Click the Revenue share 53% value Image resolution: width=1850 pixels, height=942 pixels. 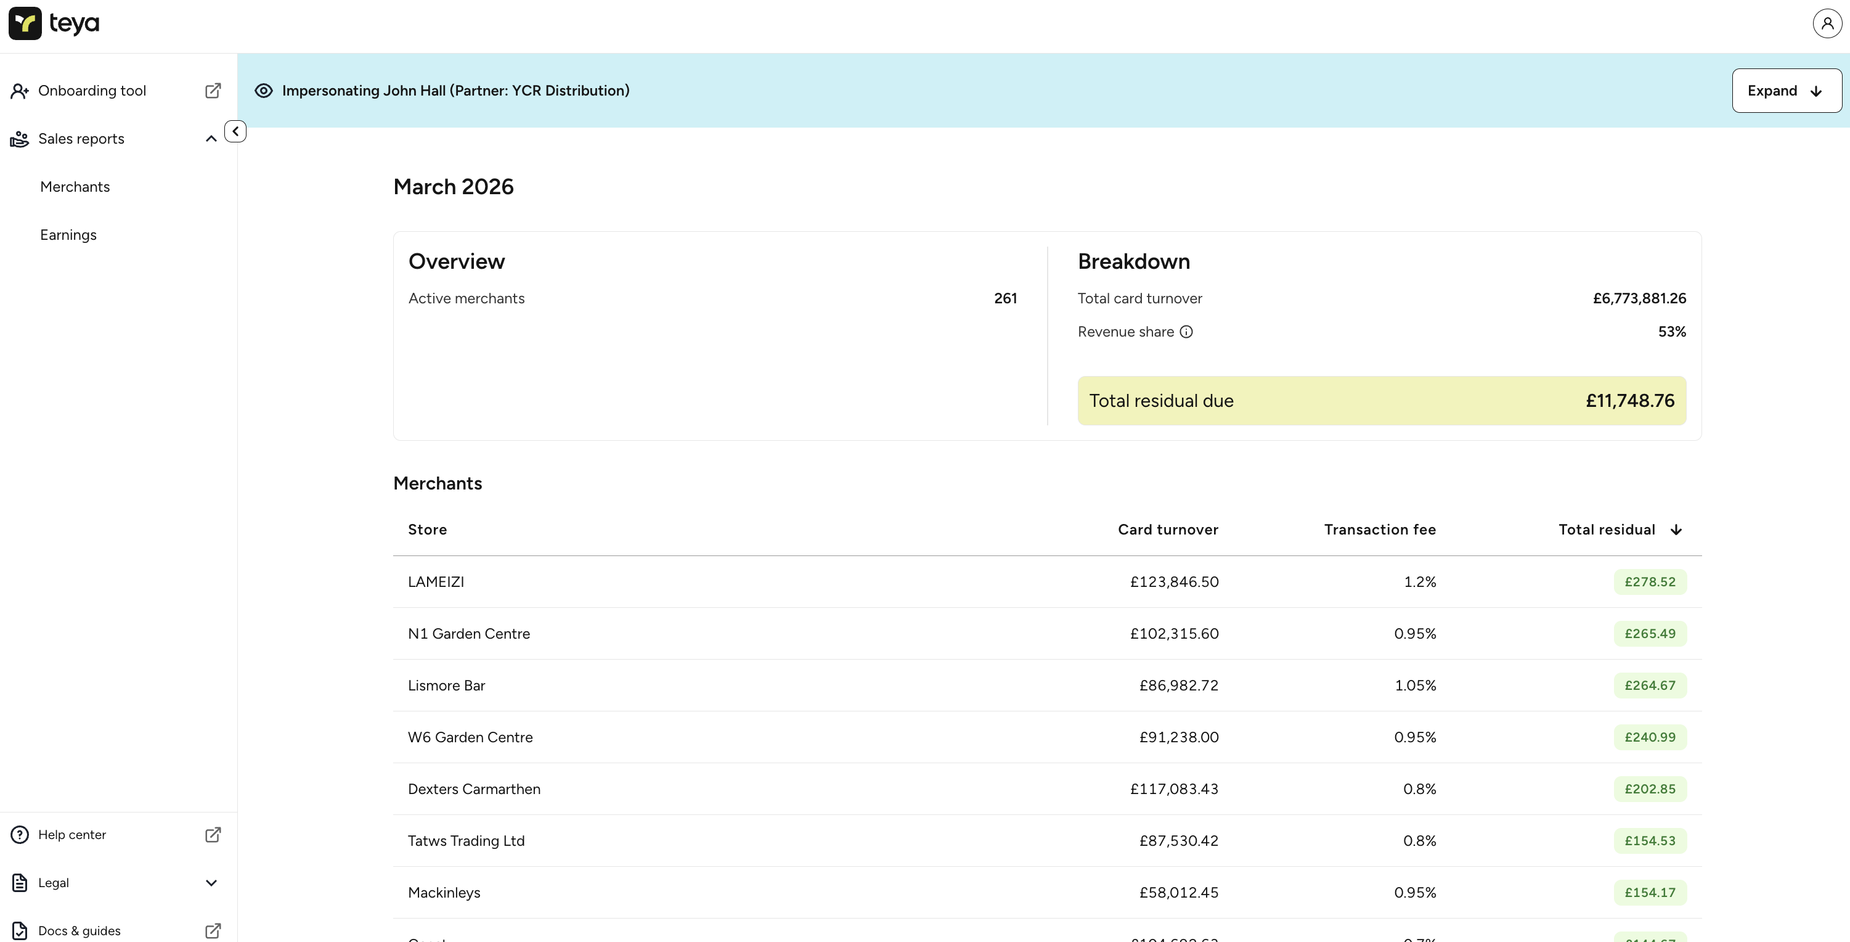(x=1671, y=332)
